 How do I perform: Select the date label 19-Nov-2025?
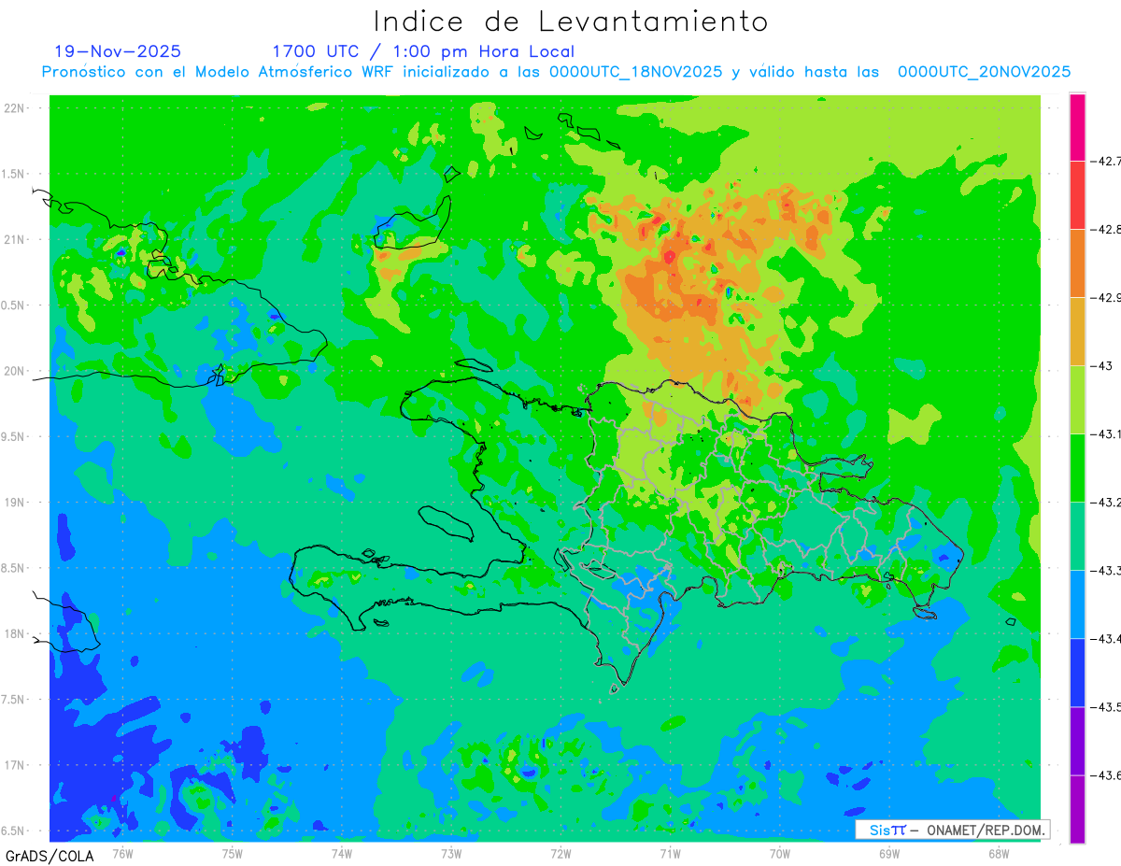click(x=118, y=51)
